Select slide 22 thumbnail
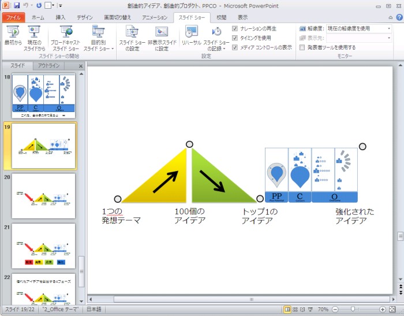The image size is (404, 316). 43,289
